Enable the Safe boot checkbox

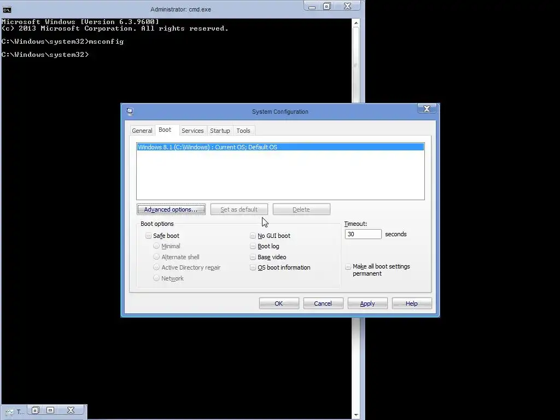[149, 236]
